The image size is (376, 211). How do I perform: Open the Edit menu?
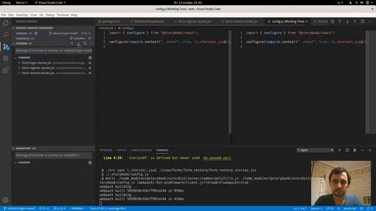pyautogui.click(x=11, y=15)
